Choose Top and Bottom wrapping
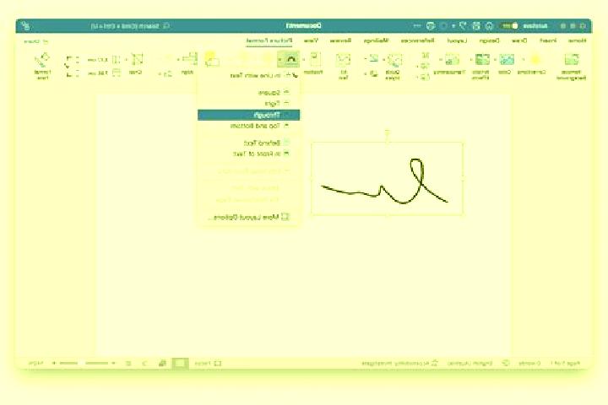608x405 pixels. point(248,126)
